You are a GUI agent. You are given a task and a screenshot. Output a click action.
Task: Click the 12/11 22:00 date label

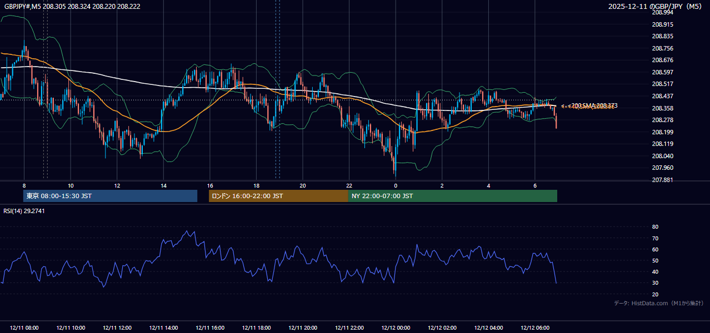click(349, 328)
